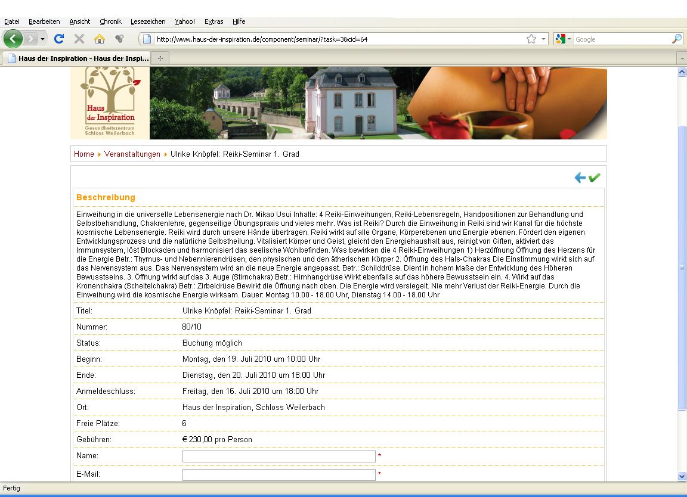Click the magnifying glass search icon
This screenshot has width=687, height=497.
676,39
